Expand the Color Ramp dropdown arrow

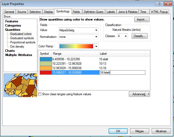click(96, 46)
